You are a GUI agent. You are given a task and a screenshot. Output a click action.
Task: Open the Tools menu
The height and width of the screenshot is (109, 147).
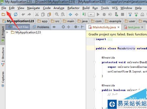(105, 8)
